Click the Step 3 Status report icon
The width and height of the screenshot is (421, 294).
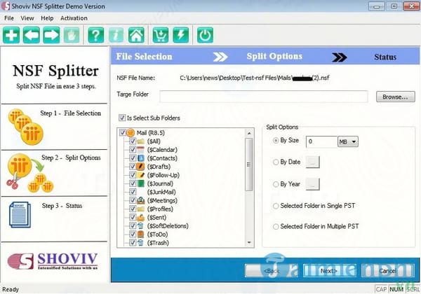pyautogui.click(x=20, y=215)
